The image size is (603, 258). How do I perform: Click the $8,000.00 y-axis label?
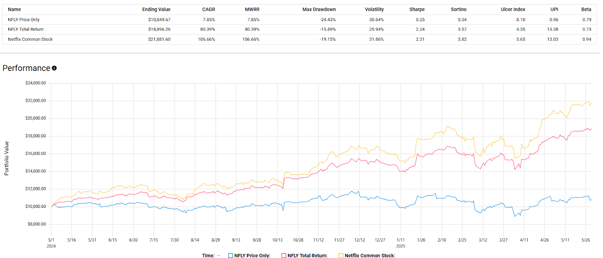37,224
